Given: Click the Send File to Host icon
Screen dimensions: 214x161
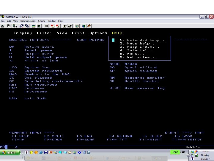Looking at the screenshot, I should [x=21, y=26].
